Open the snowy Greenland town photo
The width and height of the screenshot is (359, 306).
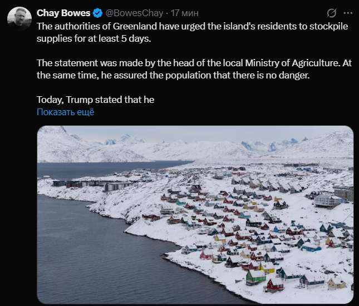[x=195, y=215]
